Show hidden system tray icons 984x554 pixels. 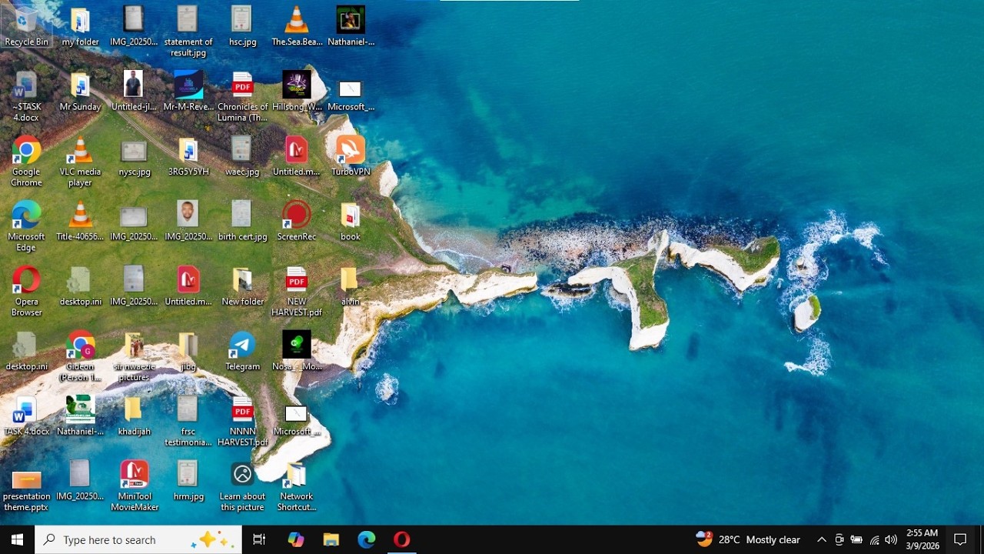click(x=821, y=539)
